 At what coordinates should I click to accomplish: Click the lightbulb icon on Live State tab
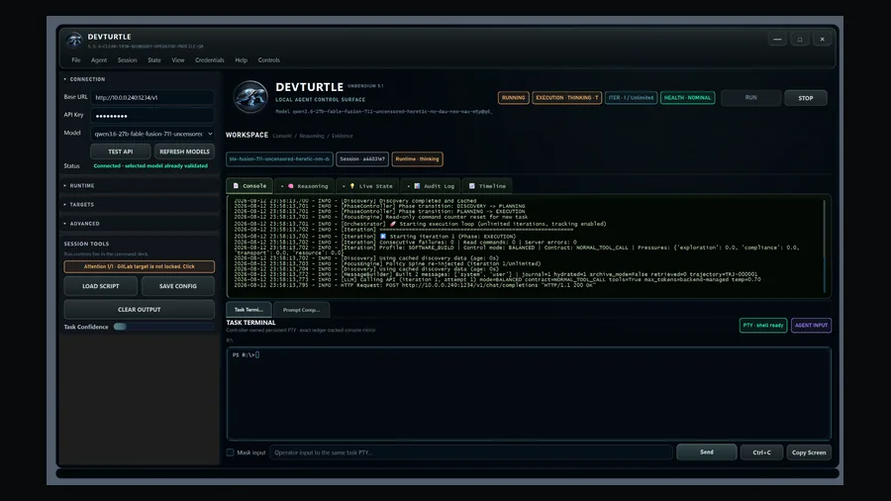pos(352,186)
